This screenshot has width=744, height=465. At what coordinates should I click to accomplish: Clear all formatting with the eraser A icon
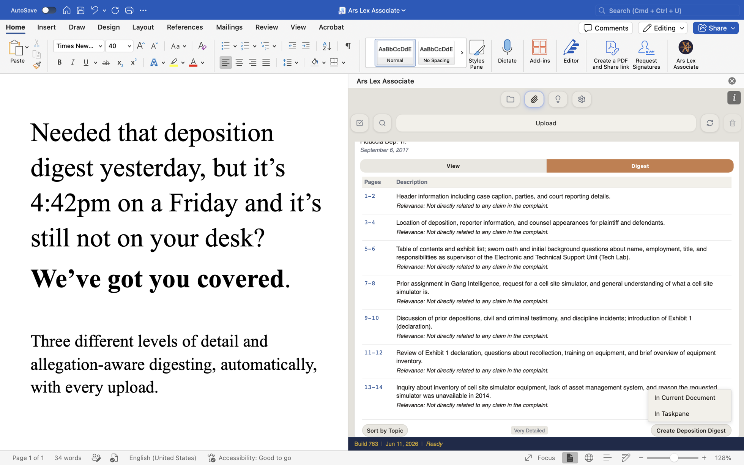202,46
